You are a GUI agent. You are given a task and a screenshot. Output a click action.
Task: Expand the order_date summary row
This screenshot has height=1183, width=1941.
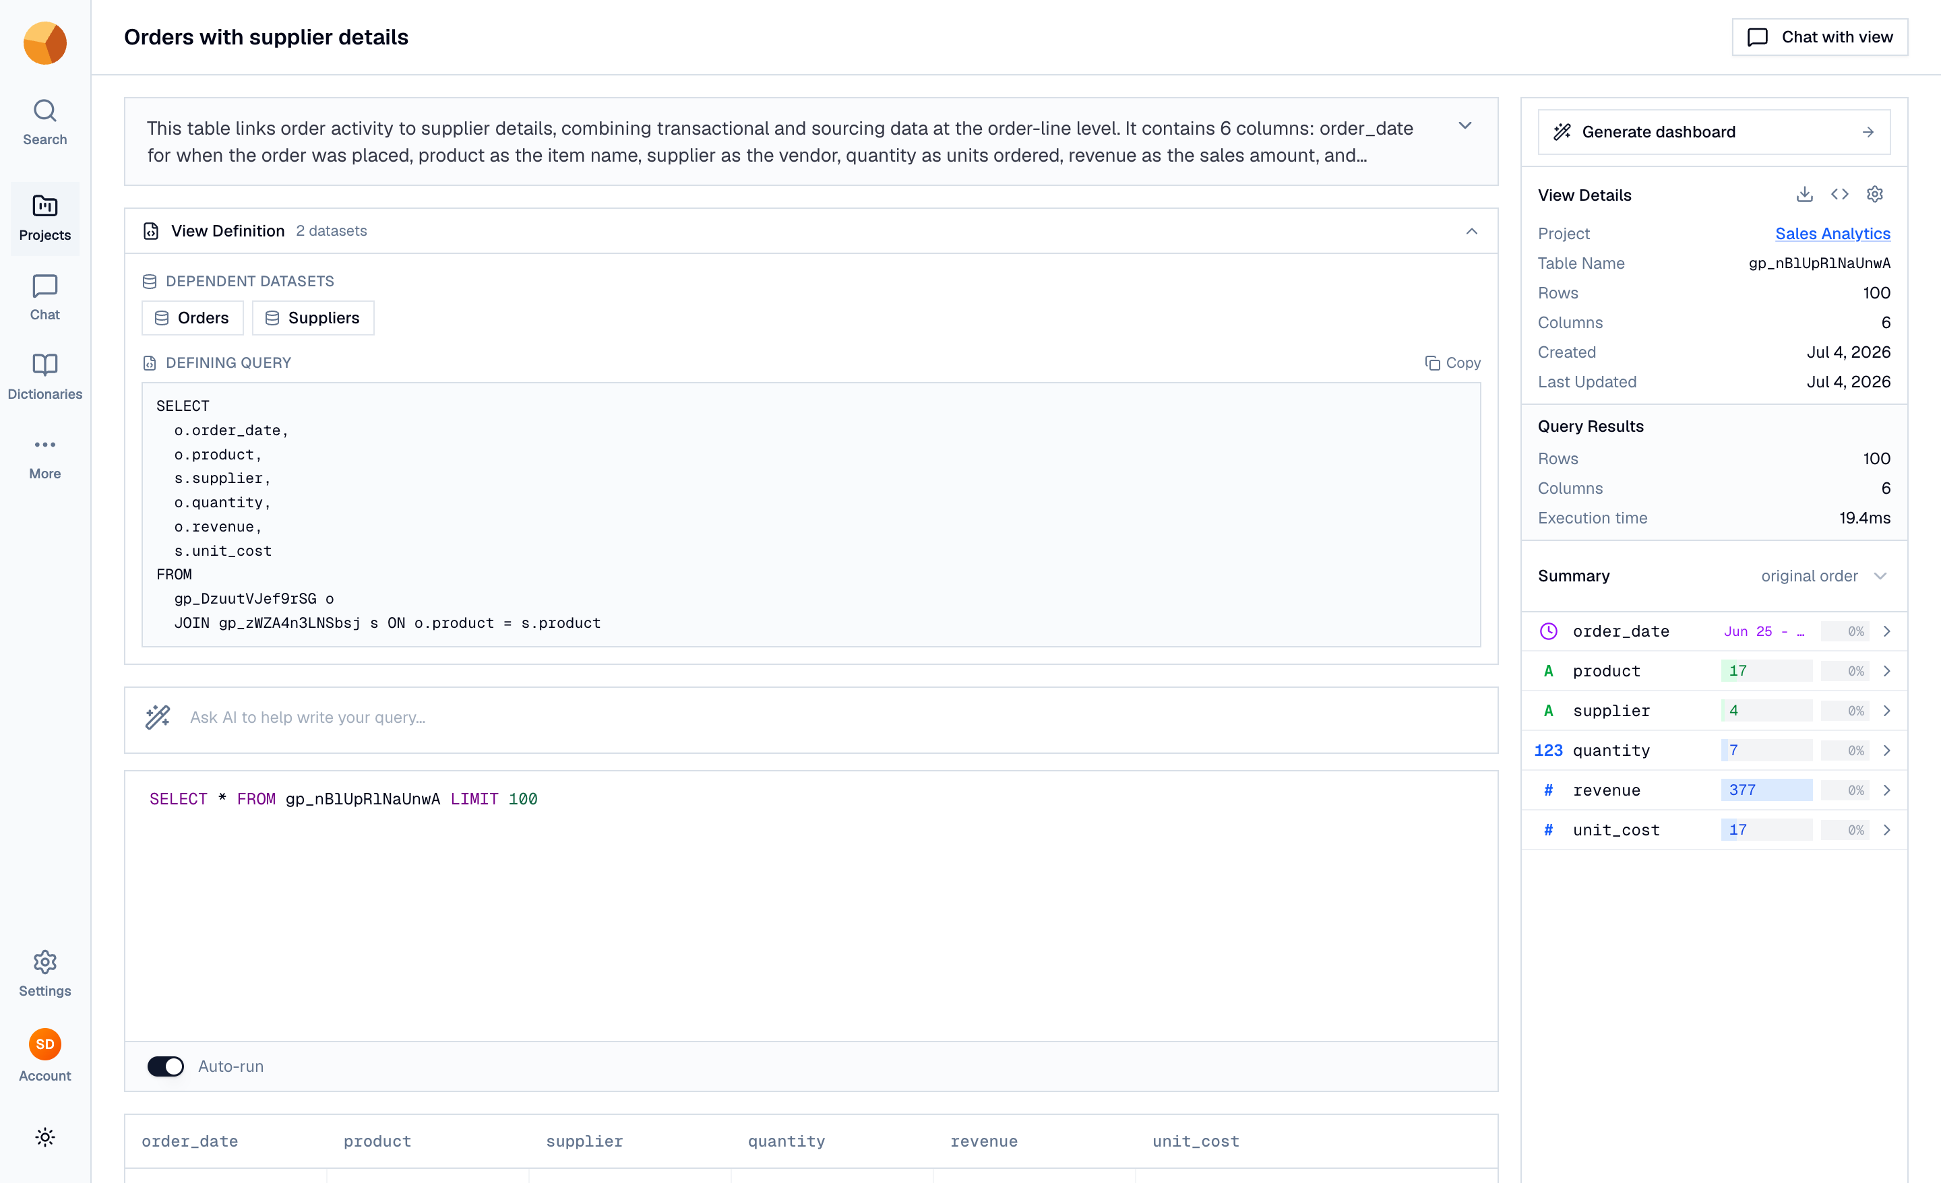click(x=1886, y=631)
